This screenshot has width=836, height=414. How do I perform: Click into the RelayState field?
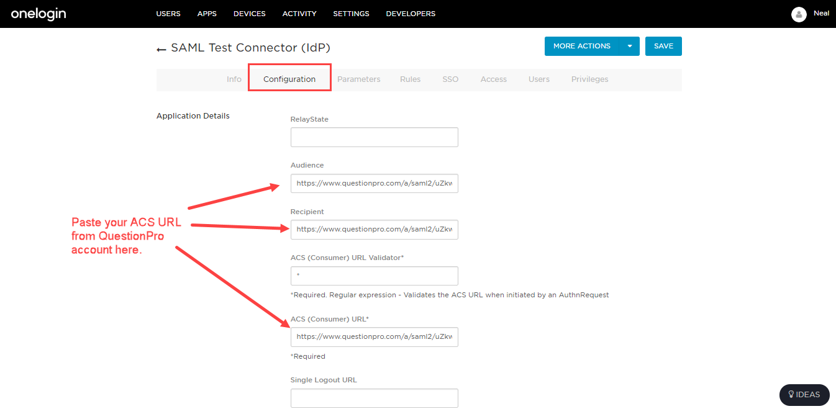point(375,137)
